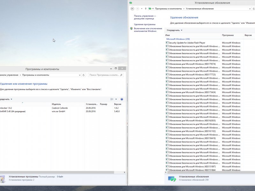Select the WinRAR 5.40 program row

click(x=63, y=111)
